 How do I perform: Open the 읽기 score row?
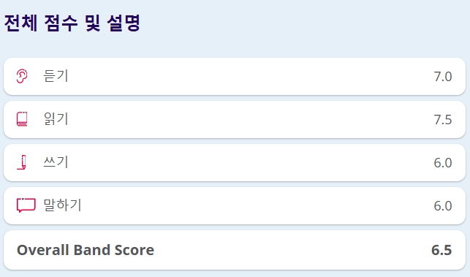235,120
